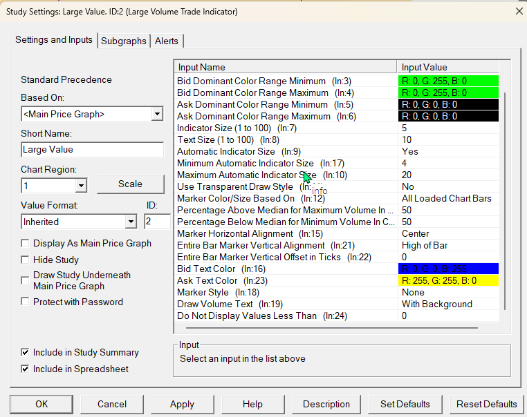Click the Short Name text field

click(x=93, y=150)
